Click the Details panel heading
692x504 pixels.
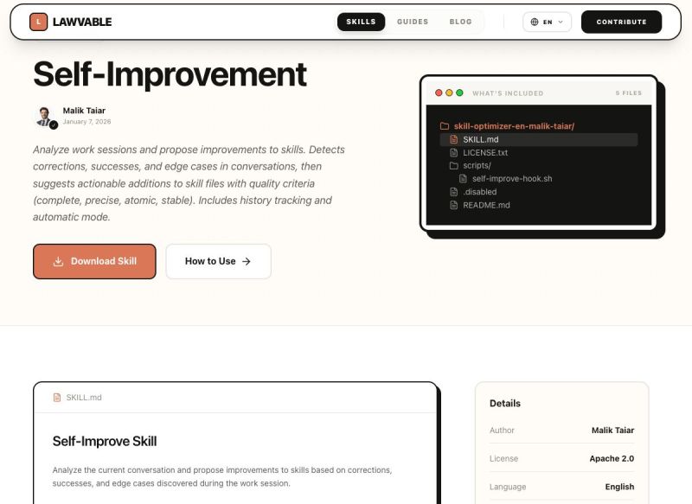tap(505, 403)
